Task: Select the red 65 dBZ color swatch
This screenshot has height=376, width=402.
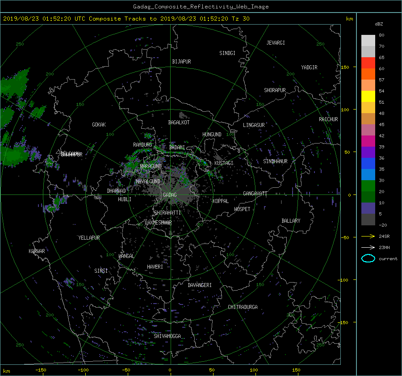Action: pos(368,63)
